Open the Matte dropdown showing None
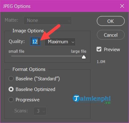 click(x=48, y=20)
